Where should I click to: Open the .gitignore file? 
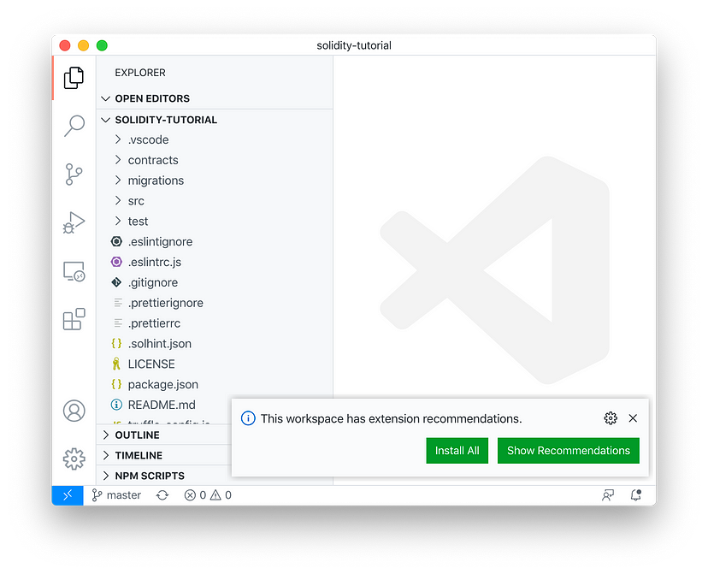(x=215, y=282)
